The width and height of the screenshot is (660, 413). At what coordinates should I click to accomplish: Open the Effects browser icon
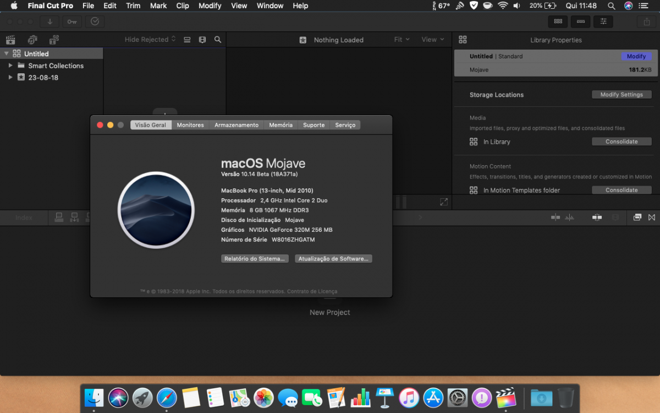[637, 218]
